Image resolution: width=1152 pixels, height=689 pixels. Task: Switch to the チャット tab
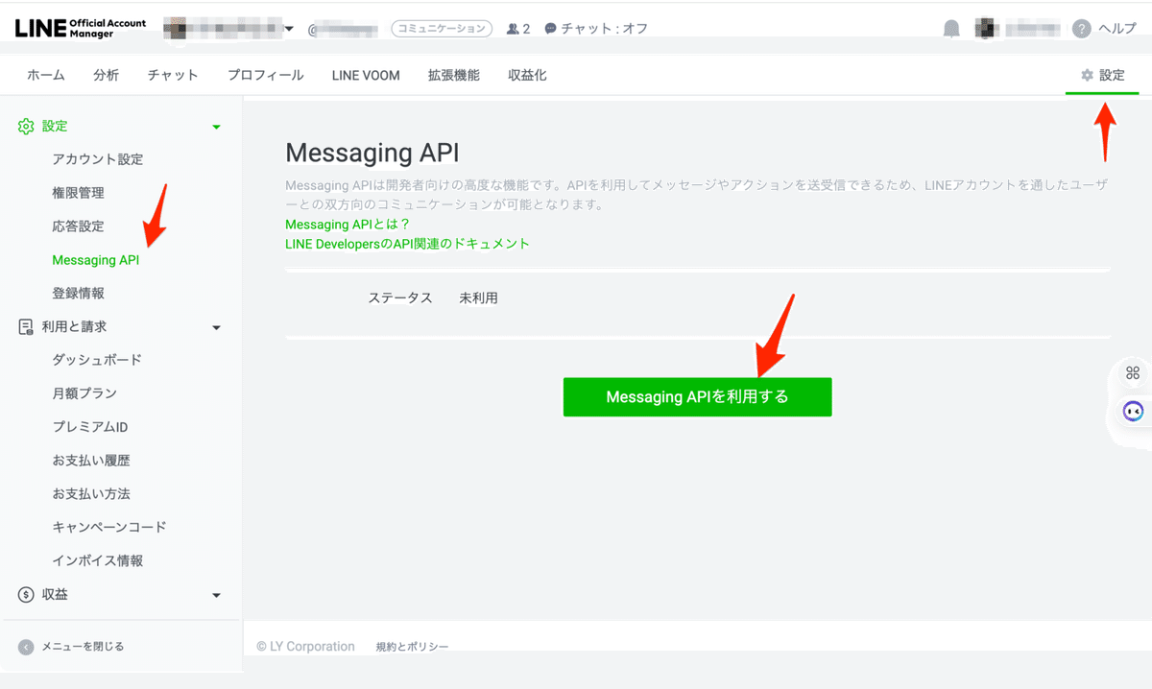(173, 75)
